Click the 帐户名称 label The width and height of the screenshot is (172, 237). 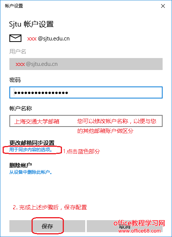(x=21, y=108)
